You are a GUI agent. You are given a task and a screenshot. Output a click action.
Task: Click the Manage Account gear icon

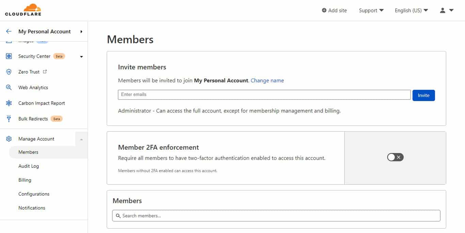[9, 139]
